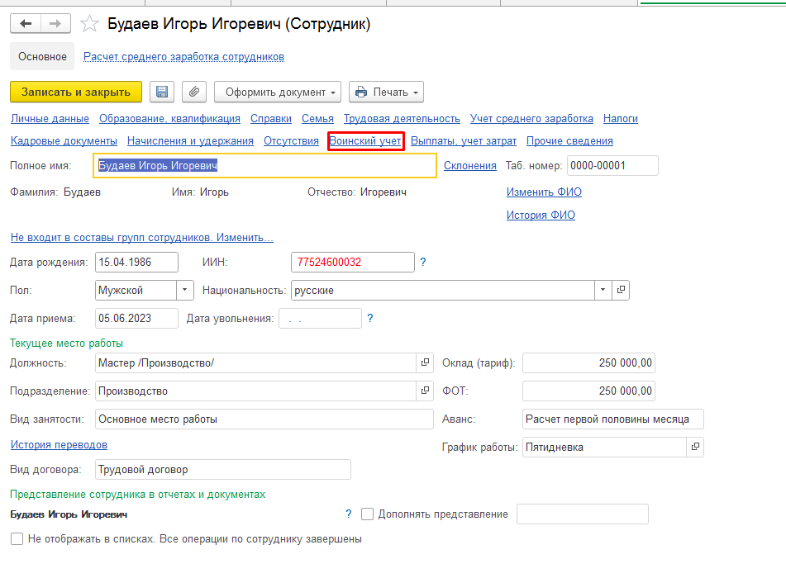Open the Оформить документ dropdown menu
This screenshot has height=578, width=786.
(278, 92)
